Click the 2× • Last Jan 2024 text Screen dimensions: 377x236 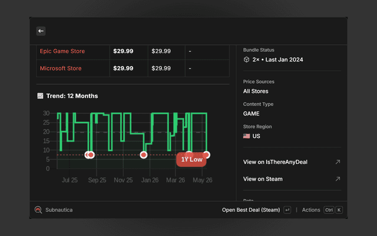click(277, 60)
